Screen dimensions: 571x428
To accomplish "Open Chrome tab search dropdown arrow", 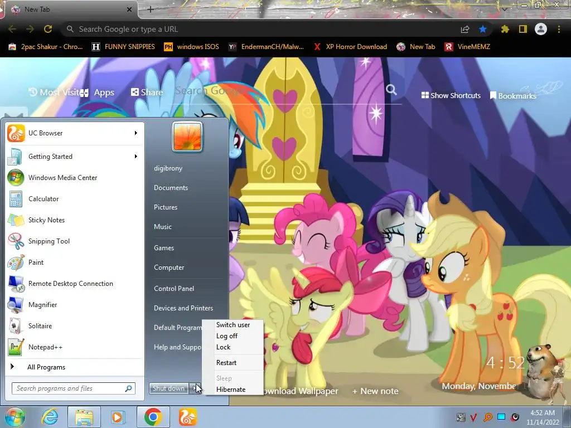I will pyautogui.click(x=504, y=9).
